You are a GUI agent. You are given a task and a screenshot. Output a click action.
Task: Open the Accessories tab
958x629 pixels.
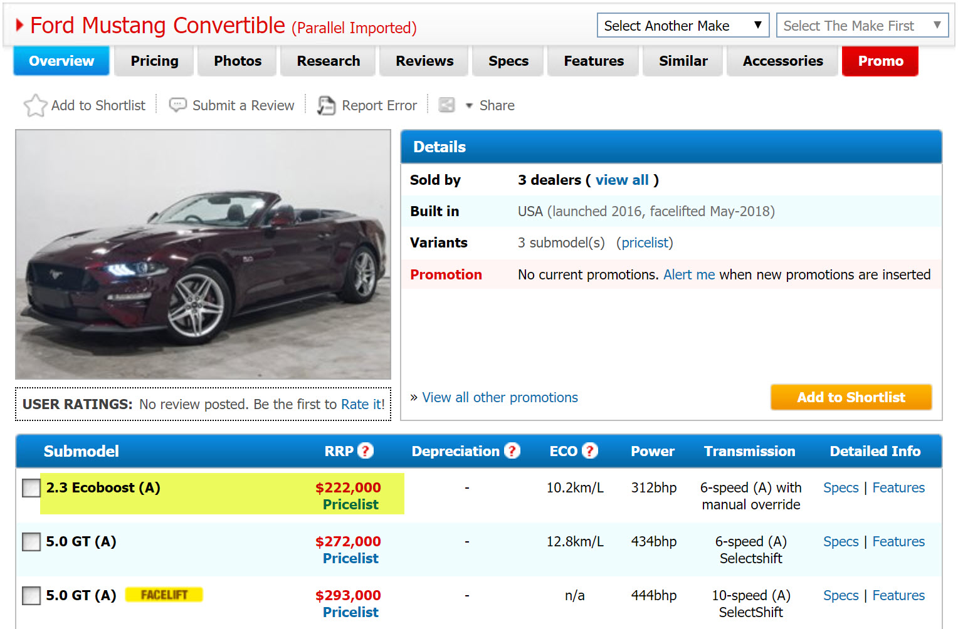click(783, 61)
